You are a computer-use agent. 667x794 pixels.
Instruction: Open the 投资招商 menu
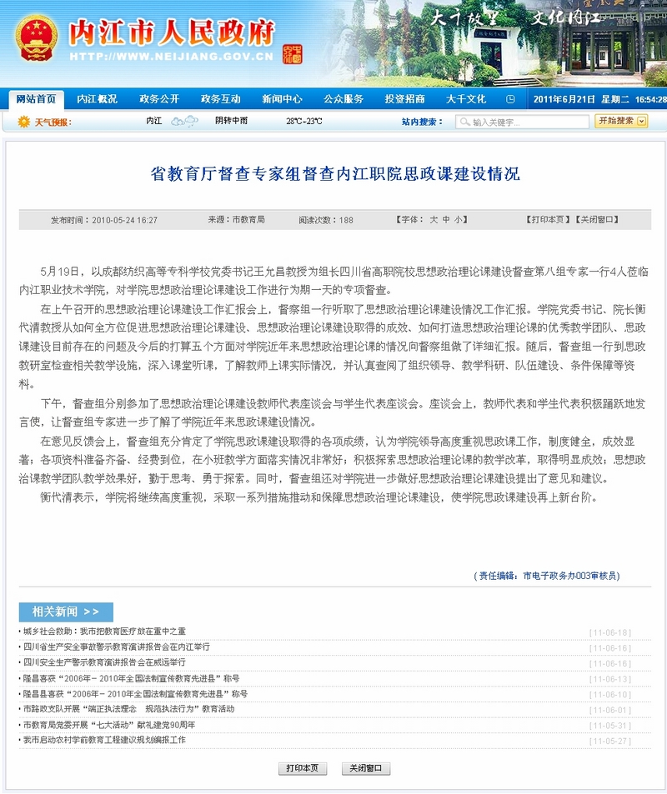coord(404,99)
